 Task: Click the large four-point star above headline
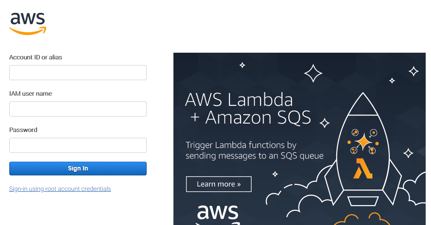(x=313, y=74)
